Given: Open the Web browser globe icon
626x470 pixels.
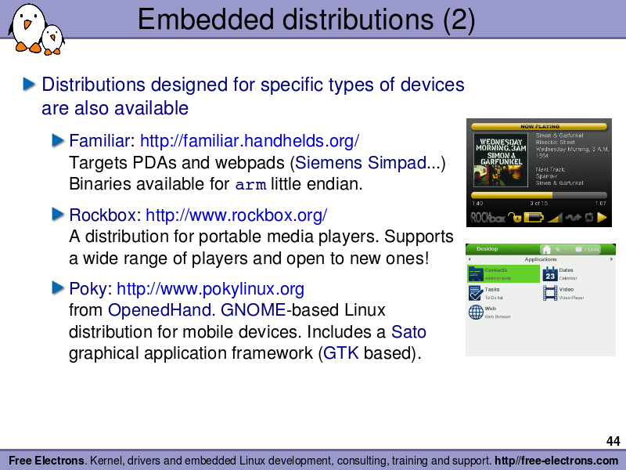Looking at the screenshot, I should coord(476,312).
